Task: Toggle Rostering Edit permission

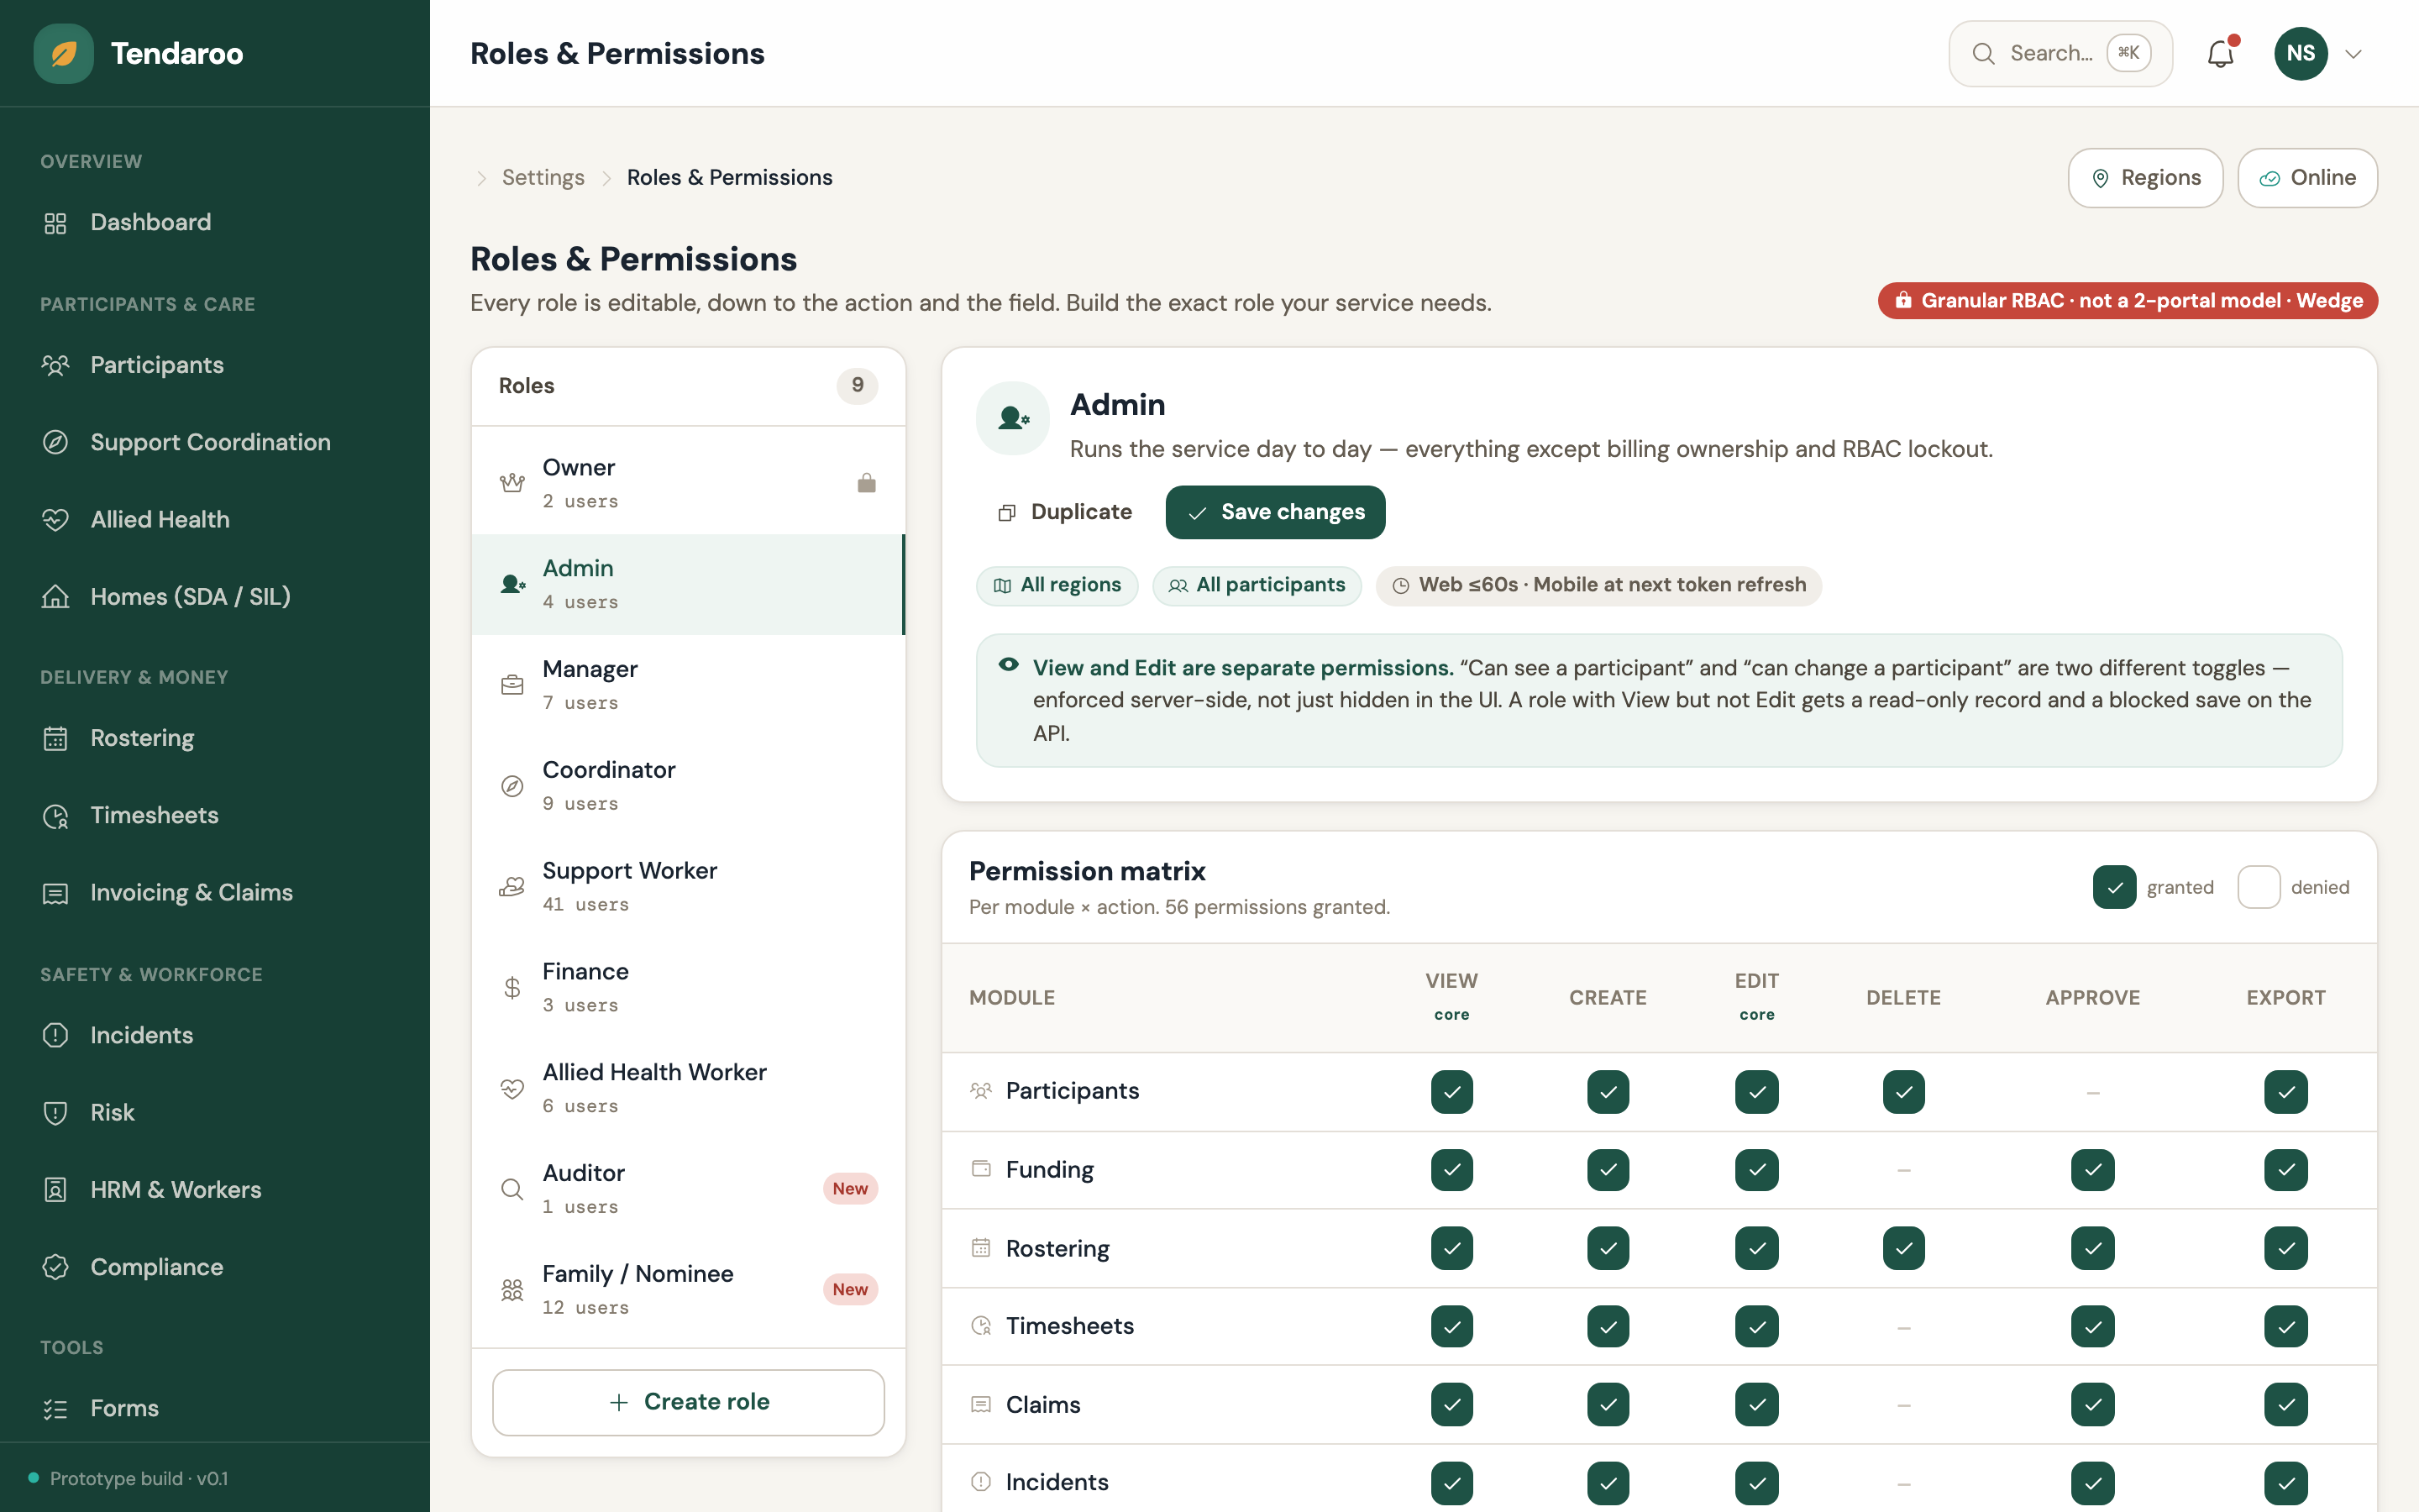Action: pyautogui.click(x=1756, y=1248)
